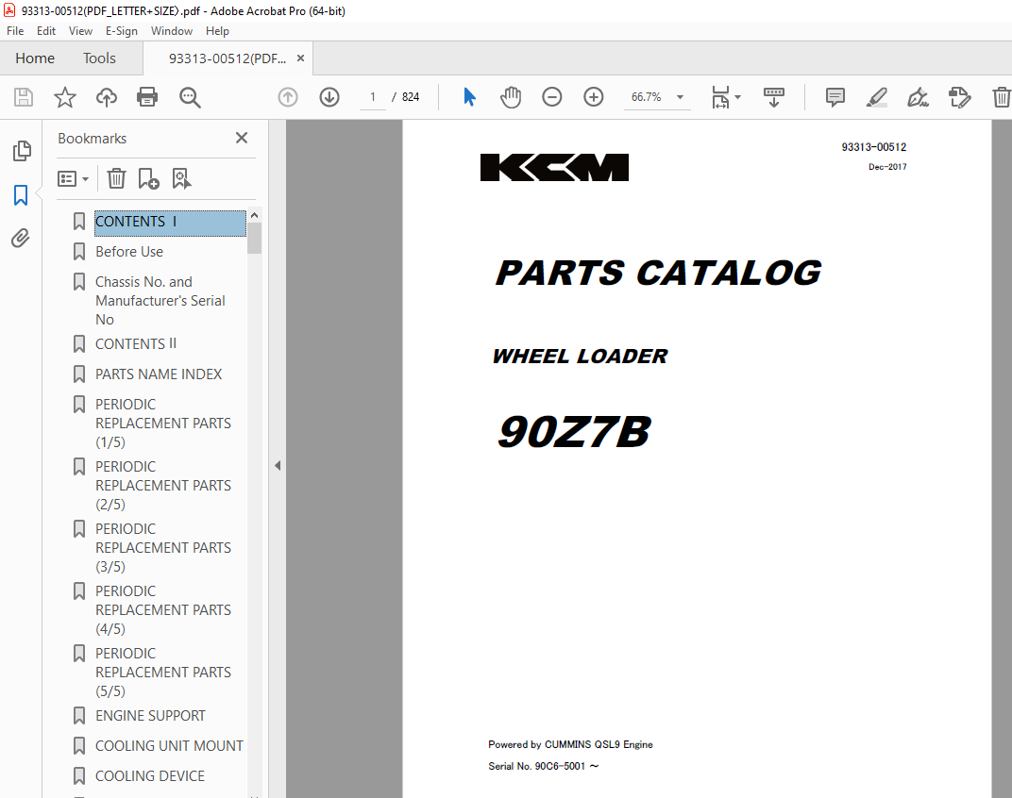Open PERIODIC REPLACEMENT PARTS (2/5) bookmark
1012x798 pixels.
(x=162, y=485)
